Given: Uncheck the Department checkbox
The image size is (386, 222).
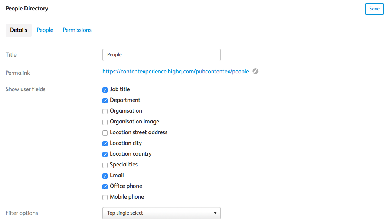Looking at the screenshot, I should point(105,101).
